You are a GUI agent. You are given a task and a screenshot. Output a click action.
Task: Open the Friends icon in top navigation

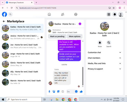click(62, 14)
